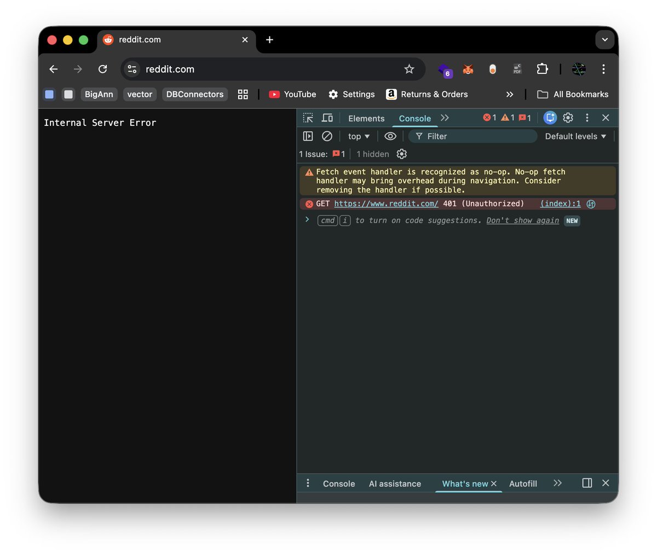This screenshot has width=657, height=554.
Task: Open the tab search dropdown arrow
Action: (604, 39)
